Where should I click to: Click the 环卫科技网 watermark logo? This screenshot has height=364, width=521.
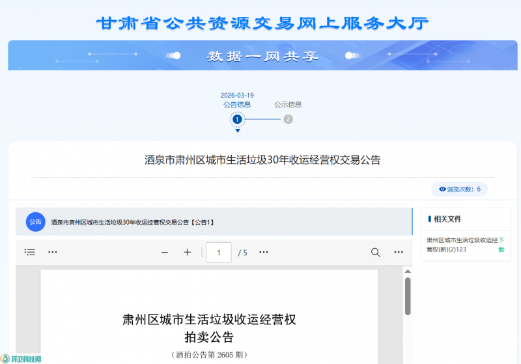(x=22, y=359)
